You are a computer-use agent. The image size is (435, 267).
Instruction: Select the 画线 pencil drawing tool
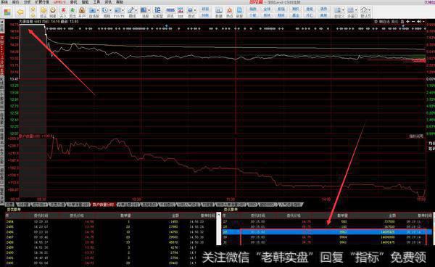click(x=130, y=10)
